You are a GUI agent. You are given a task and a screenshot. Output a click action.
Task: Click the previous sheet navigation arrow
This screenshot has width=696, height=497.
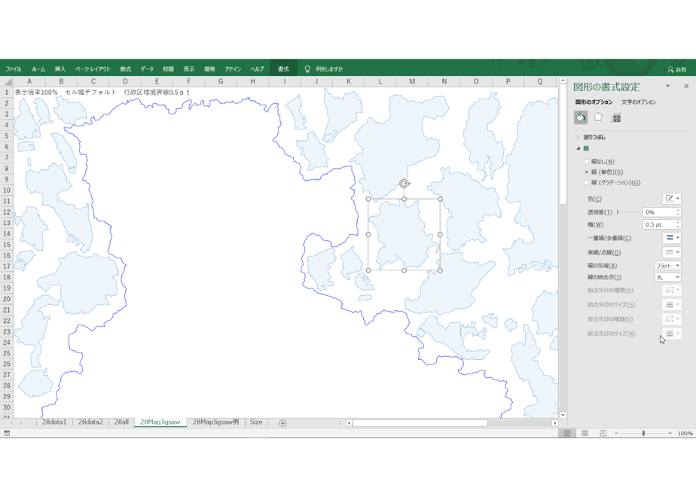(11, 423)
